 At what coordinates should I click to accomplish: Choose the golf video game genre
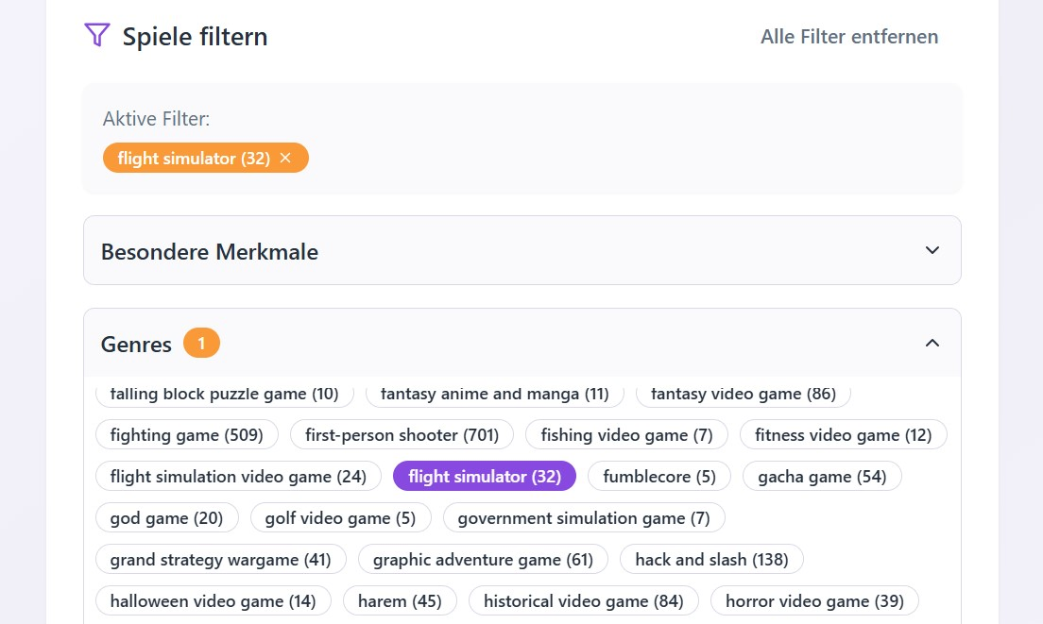pos(340,517)
